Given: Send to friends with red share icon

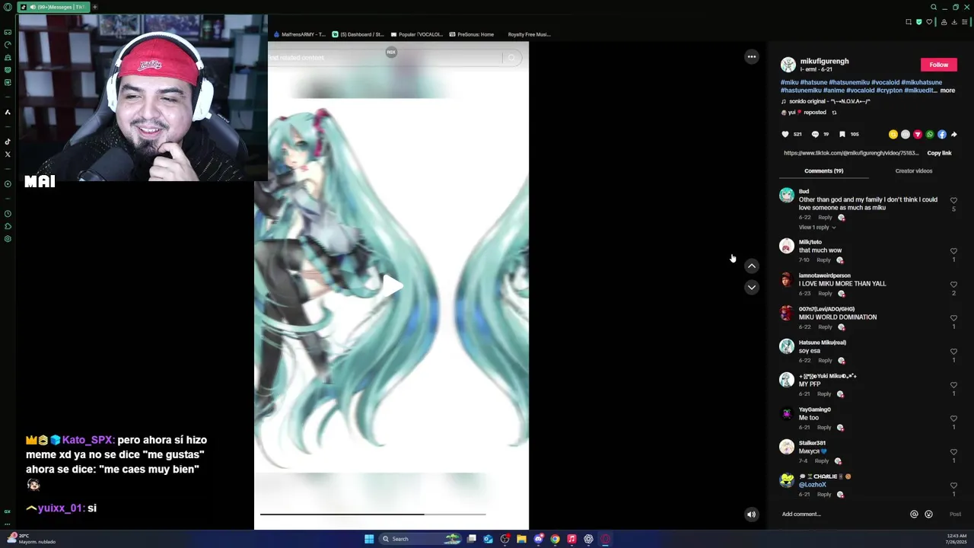Looking at the screenshot, I should coord(918,134).
